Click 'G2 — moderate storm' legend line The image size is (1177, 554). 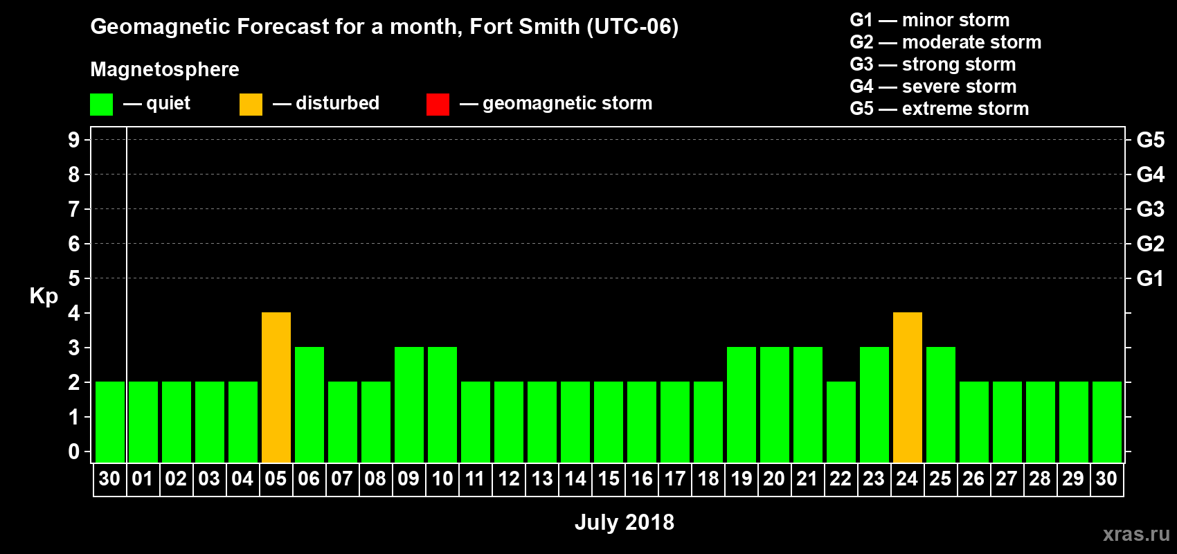point(946,42)
